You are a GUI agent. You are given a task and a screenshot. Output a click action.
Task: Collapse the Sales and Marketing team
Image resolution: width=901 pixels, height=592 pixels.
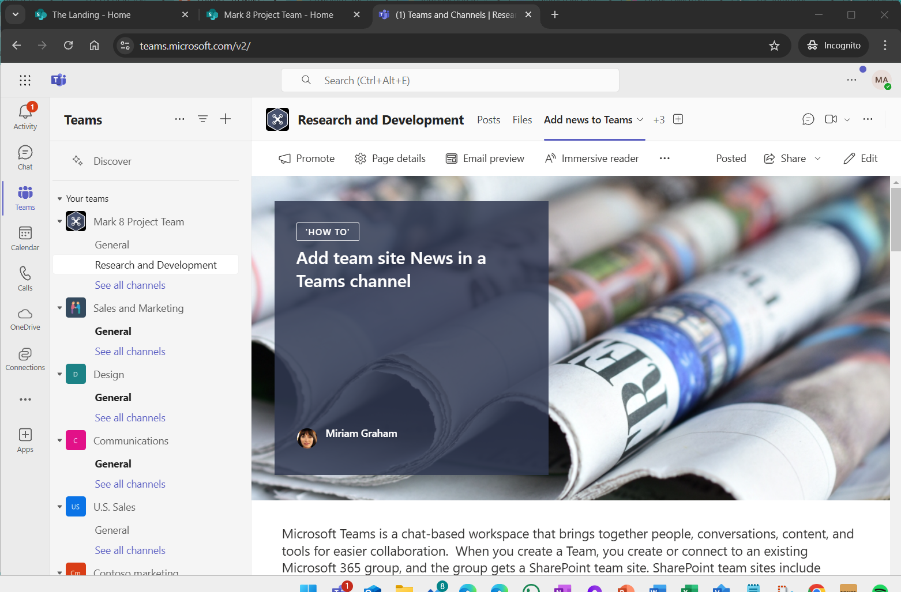[x=59, y=308]
